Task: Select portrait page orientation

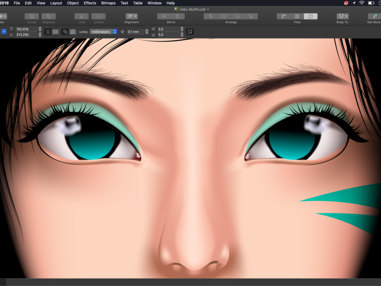Action: 48,32
